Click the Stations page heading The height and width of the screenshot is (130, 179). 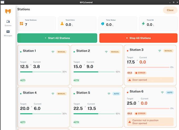click(24, 9)
